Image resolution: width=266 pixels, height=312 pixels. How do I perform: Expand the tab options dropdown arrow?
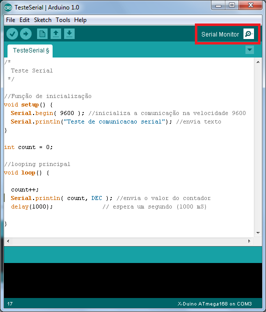(x=249, y=49)
